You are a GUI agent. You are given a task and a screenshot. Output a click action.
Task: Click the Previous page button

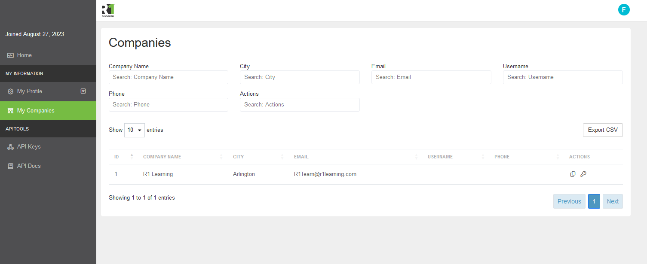click(x=569, y=201)
